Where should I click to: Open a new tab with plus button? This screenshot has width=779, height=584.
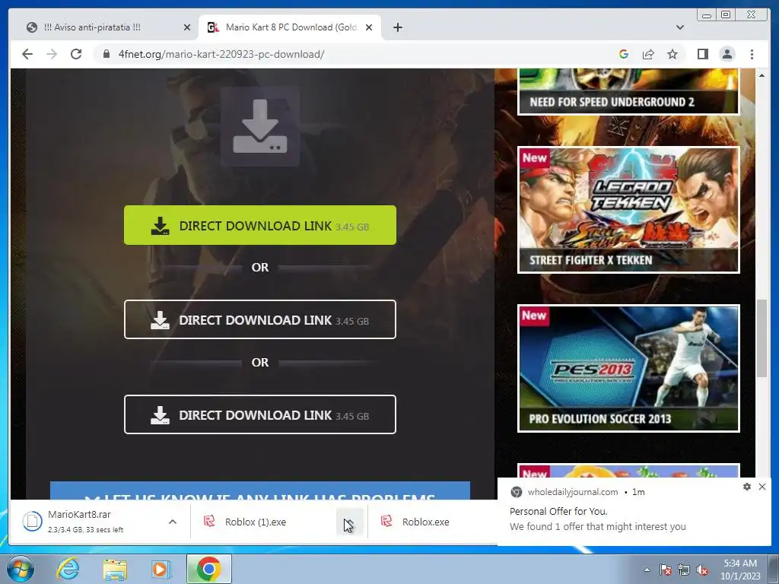coord(397,27)
